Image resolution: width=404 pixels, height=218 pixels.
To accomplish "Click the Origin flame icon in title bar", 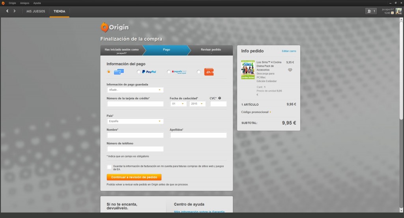I will (x=3, y=3).
